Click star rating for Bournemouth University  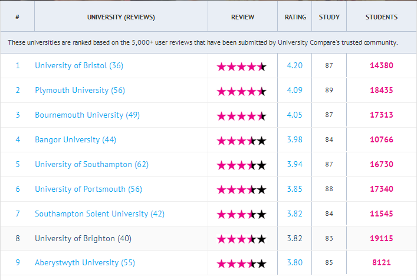(241, 116)
